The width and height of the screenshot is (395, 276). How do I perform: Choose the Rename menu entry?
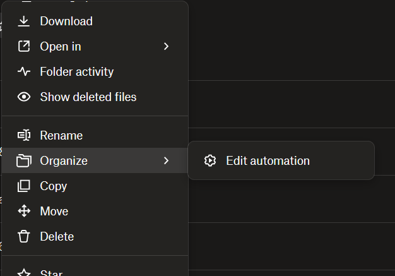click(x=61, y=135)
